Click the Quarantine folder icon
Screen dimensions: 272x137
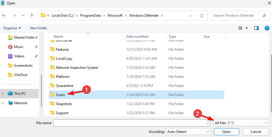[52, 85]
